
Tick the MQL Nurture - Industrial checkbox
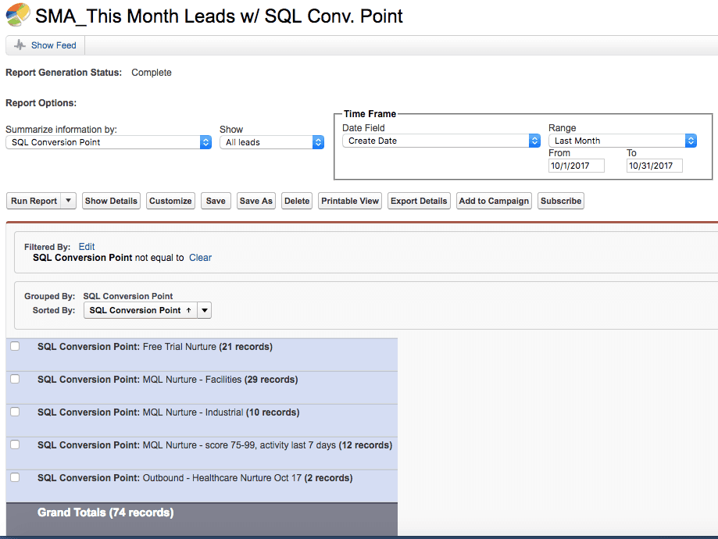15,412
